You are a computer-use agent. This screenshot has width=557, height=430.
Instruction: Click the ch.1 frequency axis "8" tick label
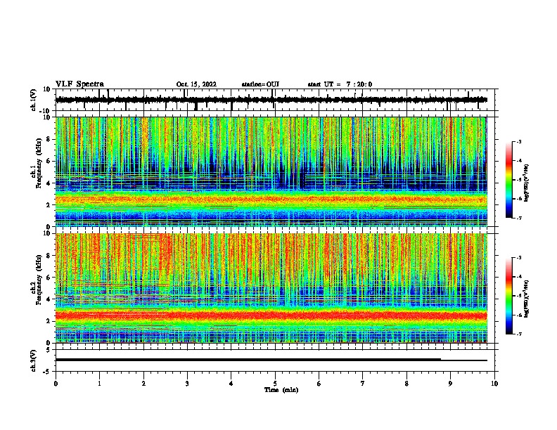click(x=49, y=139)
